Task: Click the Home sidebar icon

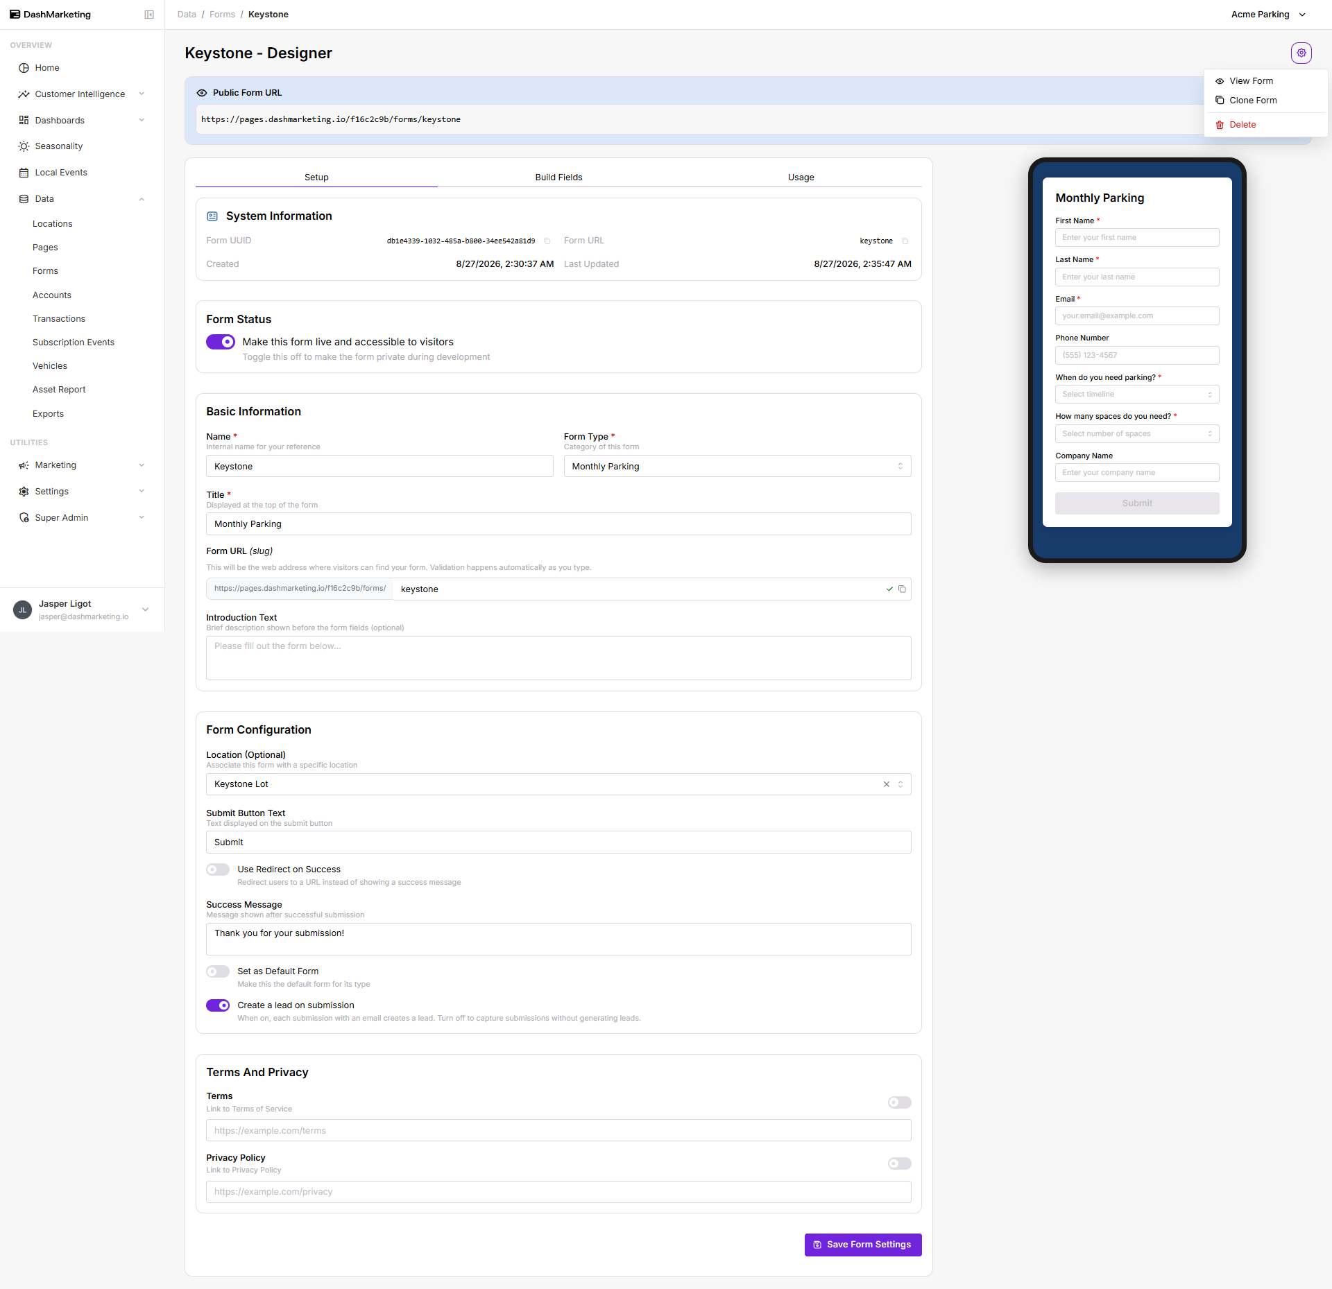Action: tap(24, 68)
